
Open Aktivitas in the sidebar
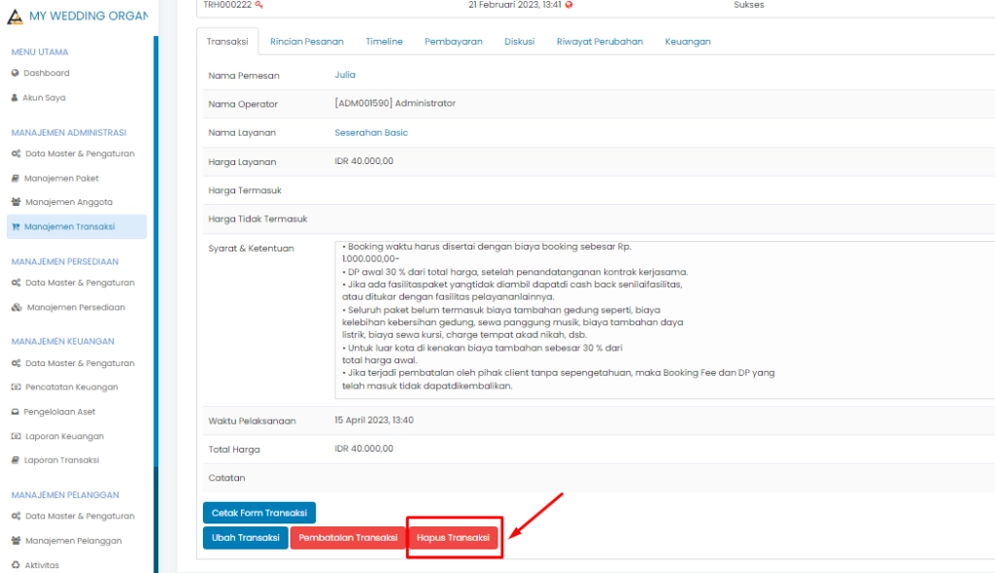tap(42, 564)
